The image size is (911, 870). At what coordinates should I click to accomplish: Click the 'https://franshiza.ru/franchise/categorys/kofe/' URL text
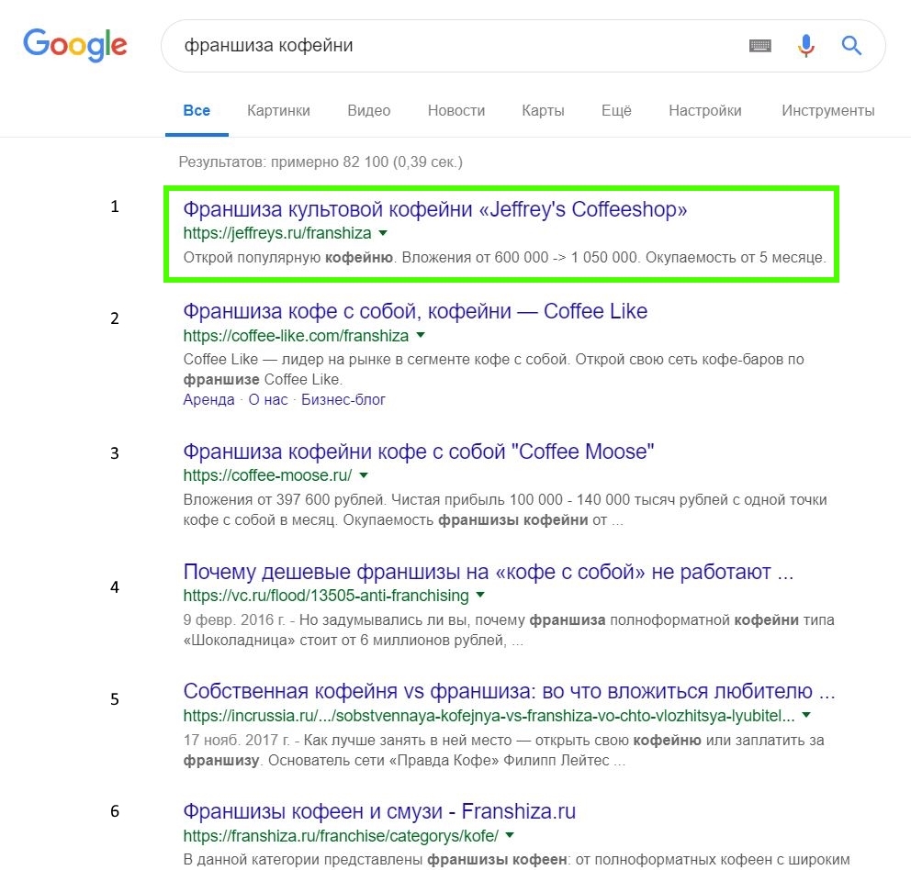[x=341, y=836]
